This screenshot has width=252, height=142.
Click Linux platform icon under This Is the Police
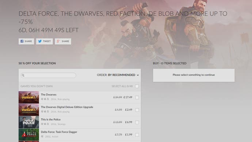[48, 124]
